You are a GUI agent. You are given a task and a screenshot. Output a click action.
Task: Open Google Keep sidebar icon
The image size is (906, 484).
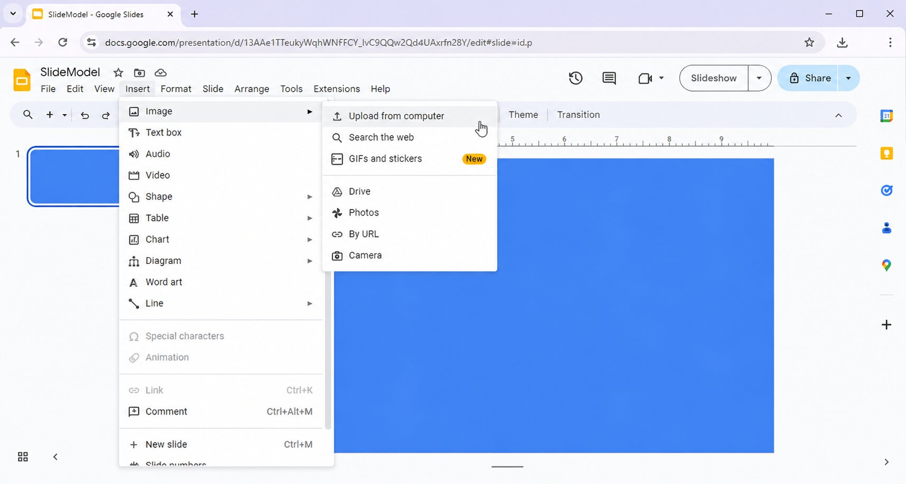886,154
